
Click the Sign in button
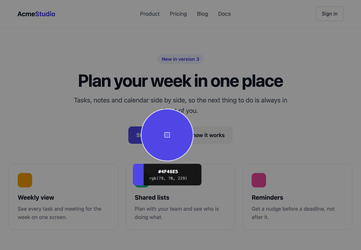click(330, 14)
